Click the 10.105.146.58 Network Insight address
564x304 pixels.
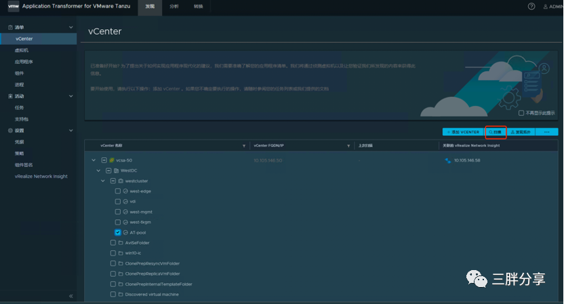(x=467, y=161)
